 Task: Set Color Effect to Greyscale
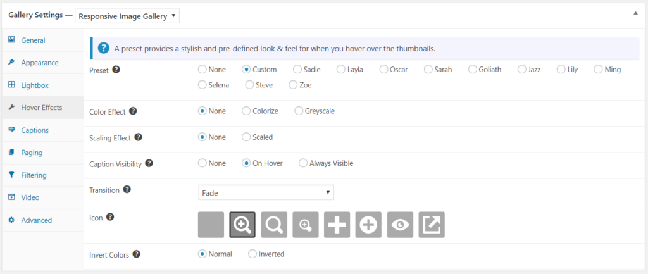(299, 111)
